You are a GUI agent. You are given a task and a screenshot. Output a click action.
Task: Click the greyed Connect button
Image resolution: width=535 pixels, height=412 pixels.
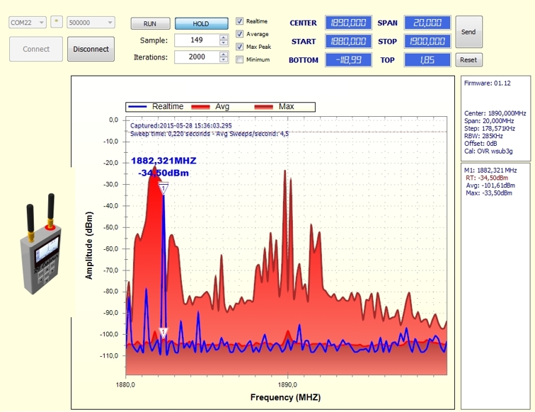(x=36, y=49)
